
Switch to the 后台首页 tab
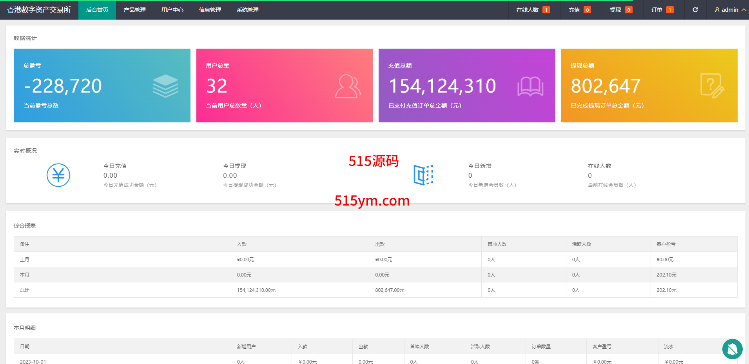coord(97,10)
